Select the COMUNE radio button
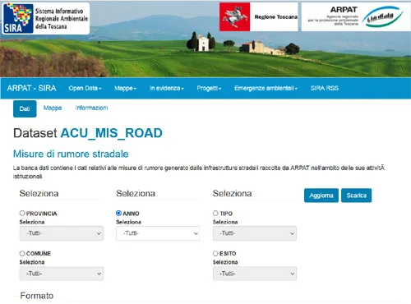This screenshot has height=304, width=411. tap(22, 253)
